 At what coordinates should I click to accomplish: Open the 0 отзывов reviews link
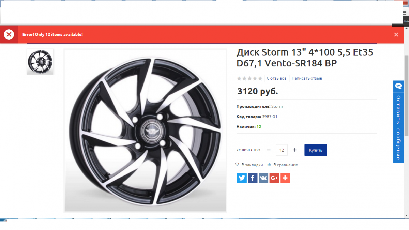pos(277,78)
